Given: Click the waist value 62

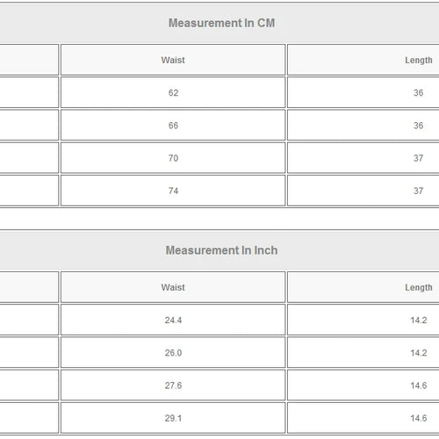Looking at the screenshot, I should point(173,93).
